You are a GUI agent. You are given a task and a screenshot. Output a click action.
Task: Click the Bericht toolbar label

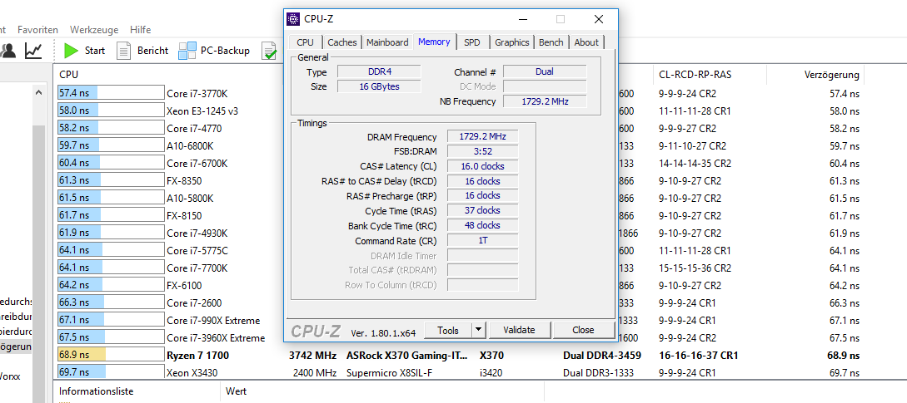(x=152, y=51)
